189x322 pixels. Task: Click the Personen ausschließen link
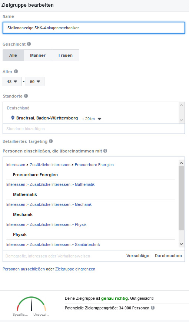pyautogui.click(x=24, y=269)
